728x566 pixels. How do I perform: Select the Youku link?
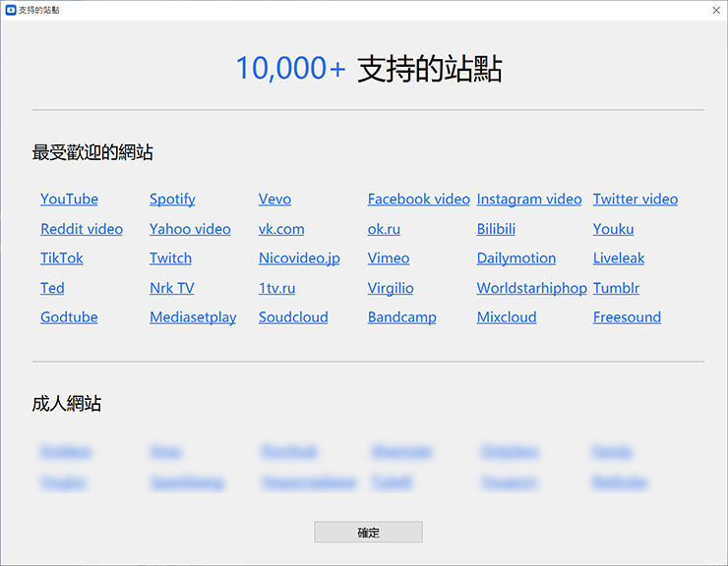click(613, 229)
